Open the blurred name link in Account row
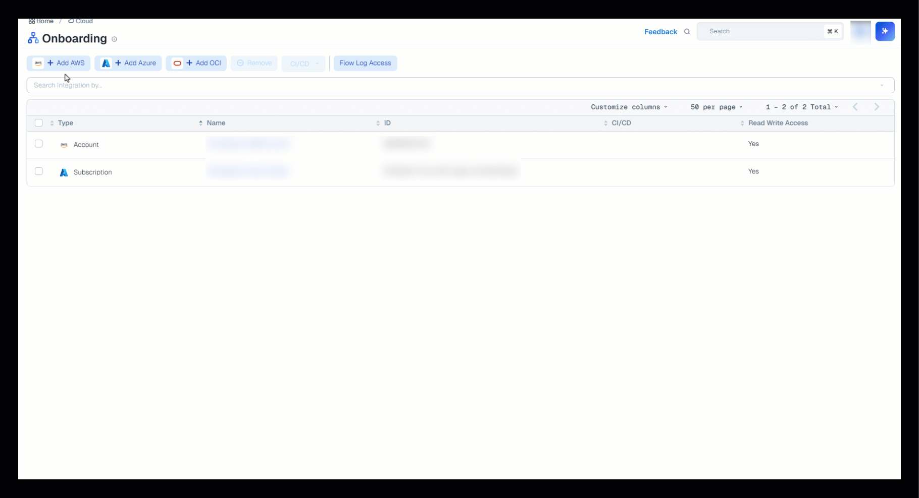This screenshot has width=919, height=498. 248,144
